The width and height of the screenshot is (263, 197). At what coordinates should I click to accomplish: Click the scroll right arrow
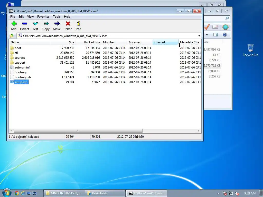[199, 131]
